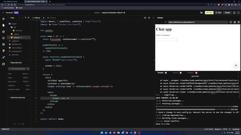Click the rightmost preview toolbar icon
The image size is (241, 135).
[238, 22]
